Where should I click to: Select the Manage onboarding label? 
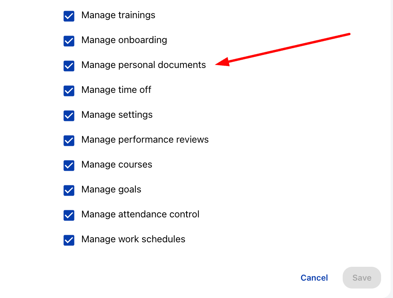tap(124, 40)
